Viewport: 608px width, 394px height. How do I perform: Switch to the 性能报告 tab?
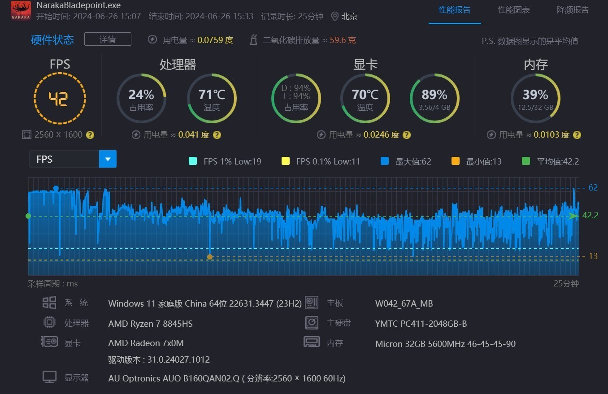pyautogui.click(x=455, y=10)
